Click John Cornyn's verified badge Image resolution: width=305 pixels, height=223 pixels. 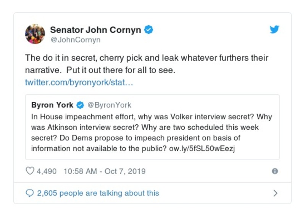pos(149,29)
